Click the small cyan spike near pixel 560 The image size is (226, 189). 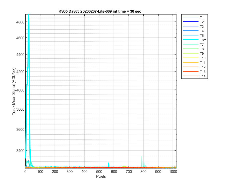pyautogui.click(x=108, y=165)
